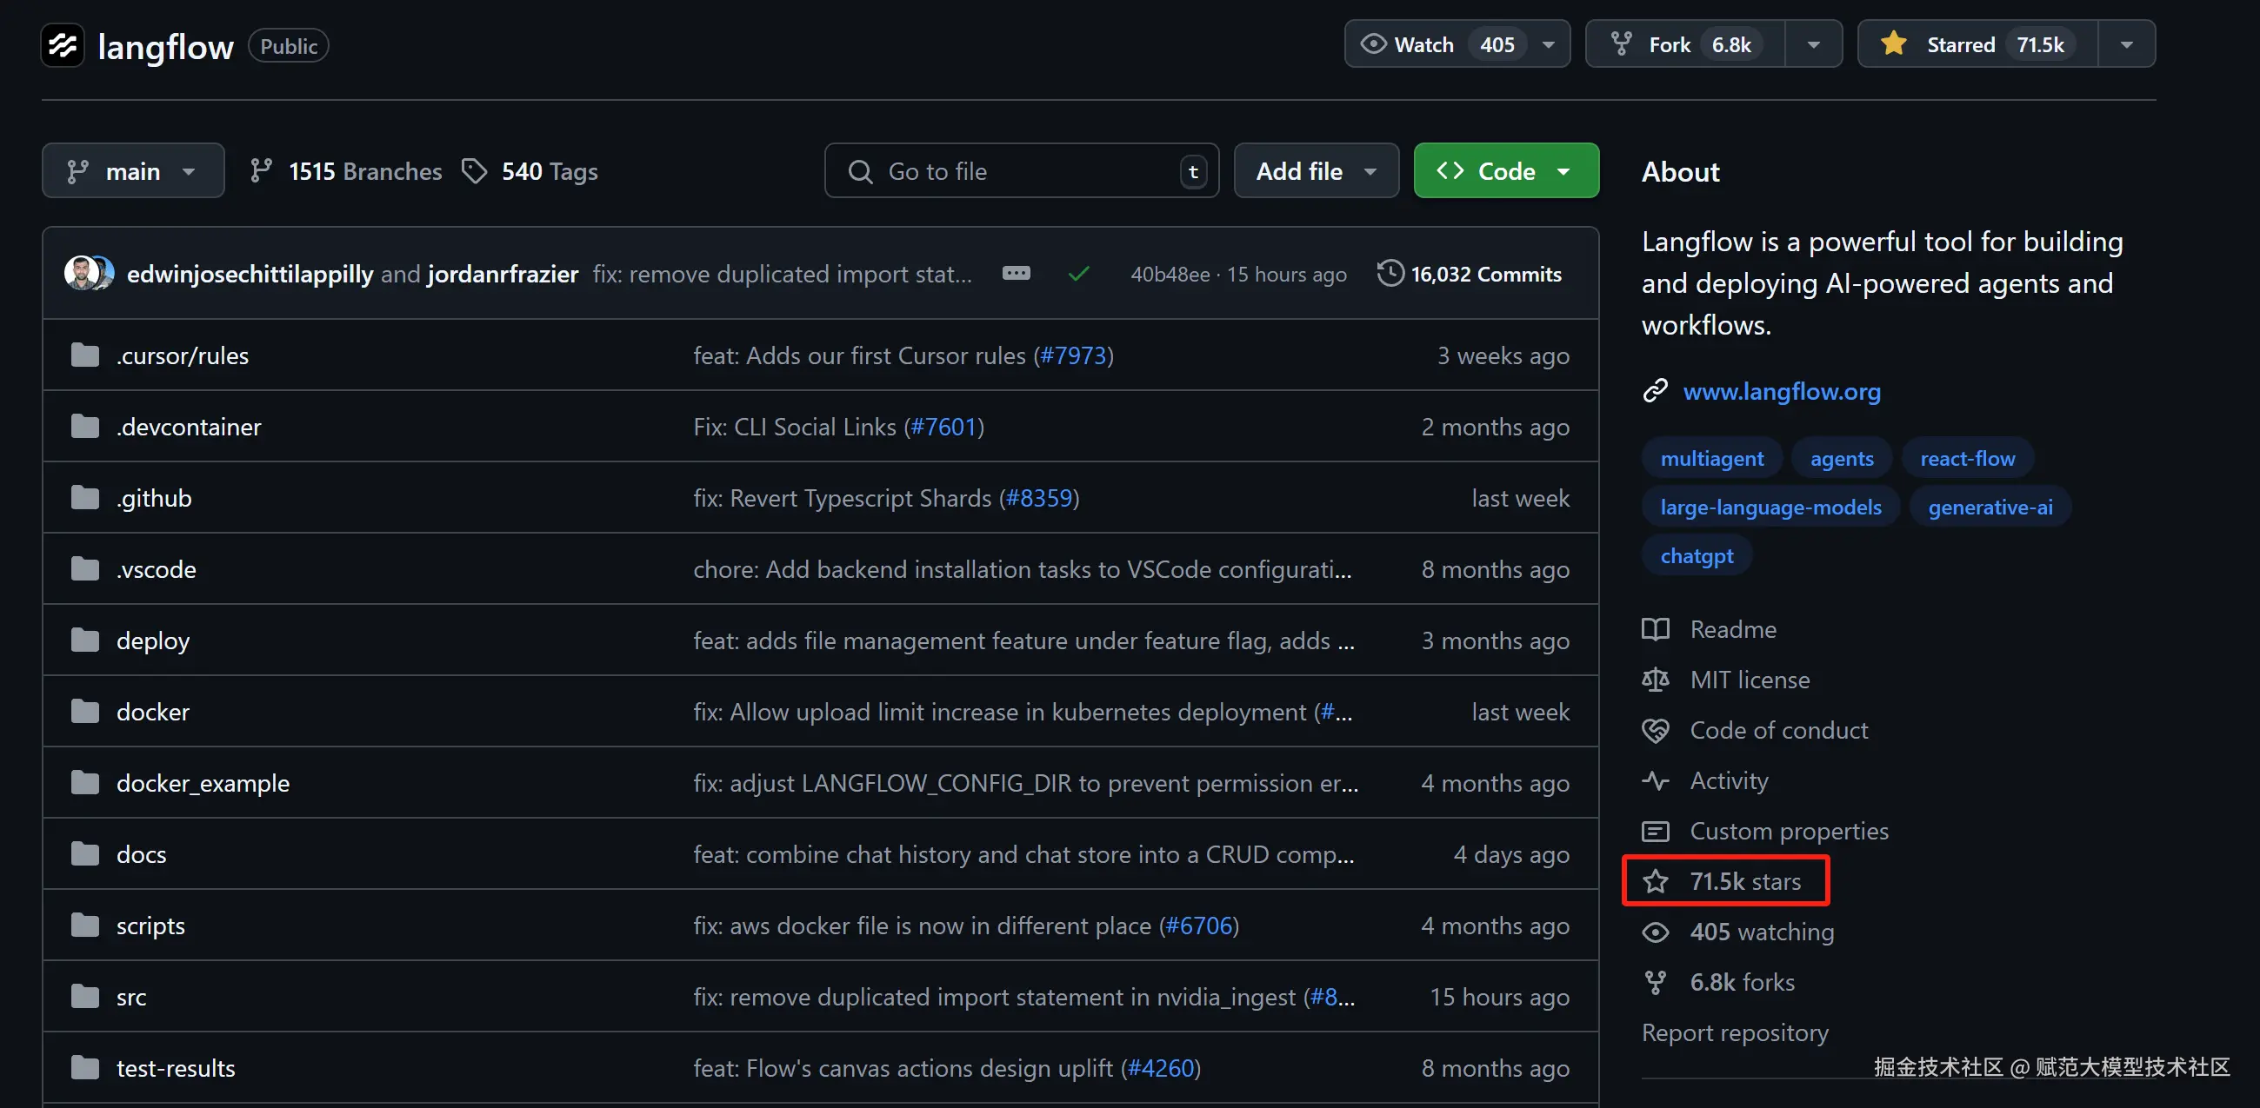Viewport: 2260px width, 1108px height.
Task: Click the Langflow logo icon
Action: (x=63, y=44)
